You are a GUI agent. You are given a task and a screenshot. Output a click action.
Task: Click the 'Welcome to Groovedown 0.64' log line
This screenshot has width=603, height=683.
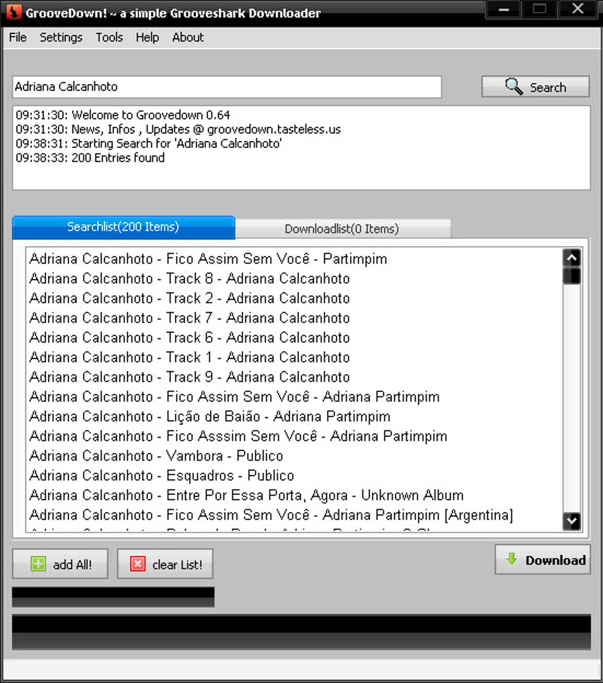pyautogui.click(x=123, y=115)
